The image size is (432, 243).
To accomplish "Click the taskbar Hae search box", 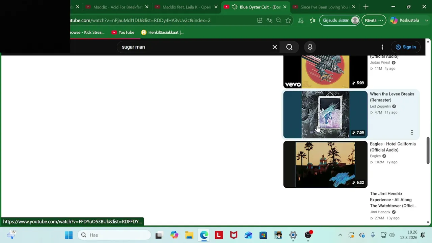I will pyautogui.click(x=115, y=235).
